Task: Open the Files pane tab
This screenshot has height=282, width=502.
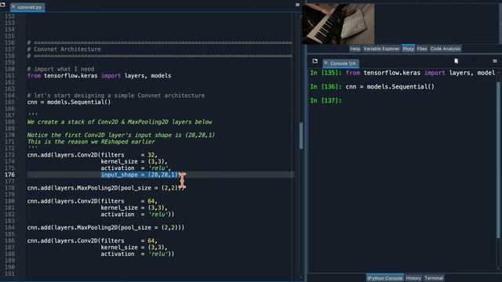Action: tap(422, 49)
